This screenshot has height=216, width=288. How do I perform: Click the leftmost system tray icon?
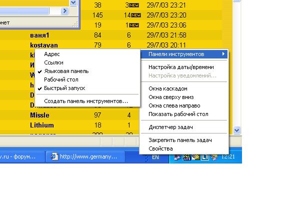(177, 157)
